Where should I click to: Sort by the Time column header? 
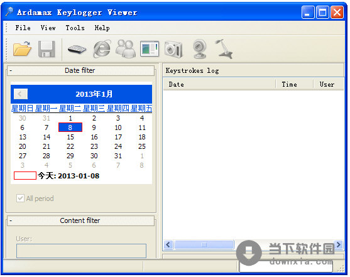(x=295, y=84)
